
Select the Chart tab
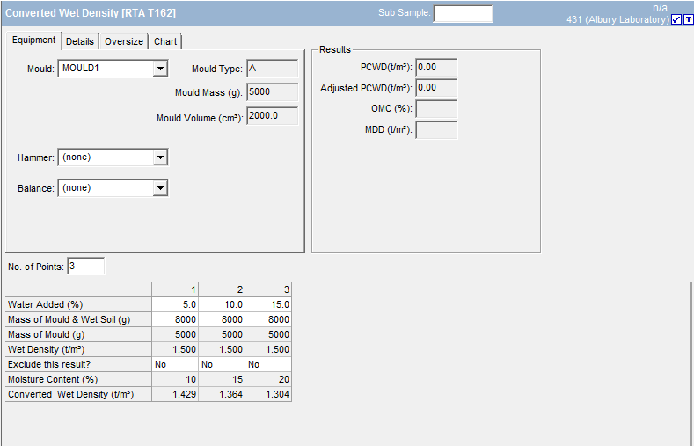[x=165, y=41]
